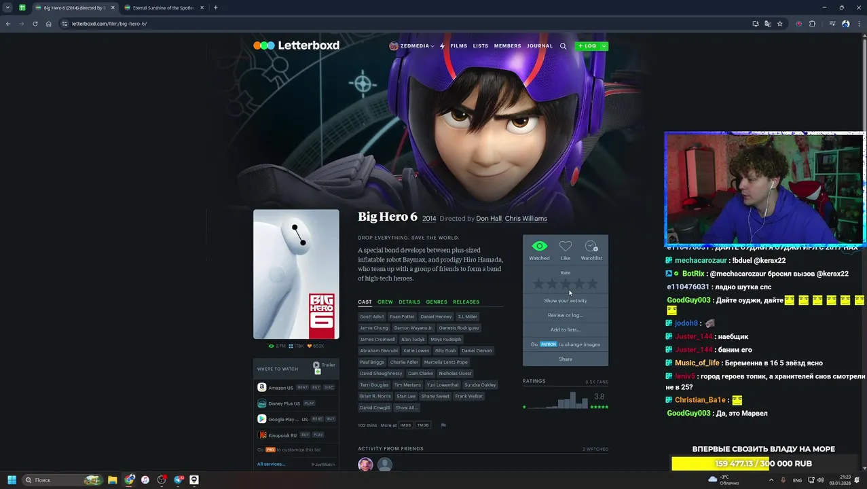
Task: Set a rating on the star slider
Action: 566,284
